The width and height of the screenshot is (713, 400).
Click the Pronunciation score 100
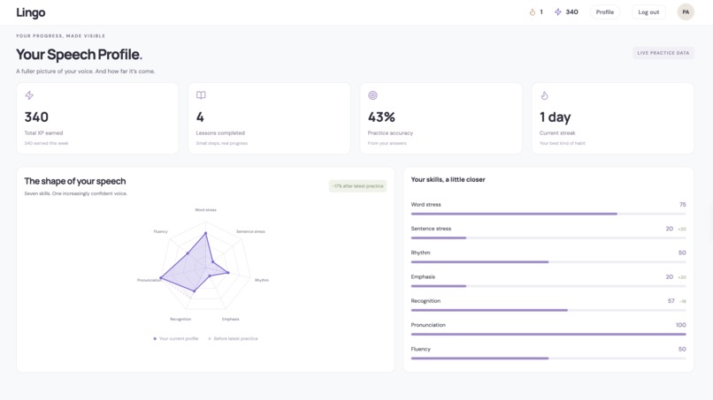click(681, 325)
